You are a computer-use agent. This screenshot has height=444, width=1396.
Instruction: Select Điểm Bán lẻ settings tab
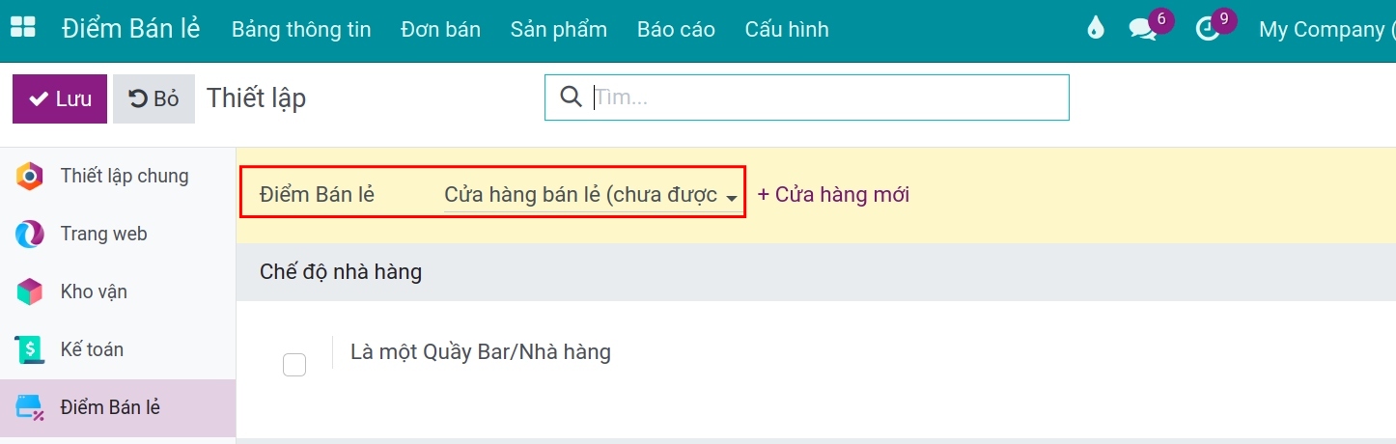(x=118, y=407)
